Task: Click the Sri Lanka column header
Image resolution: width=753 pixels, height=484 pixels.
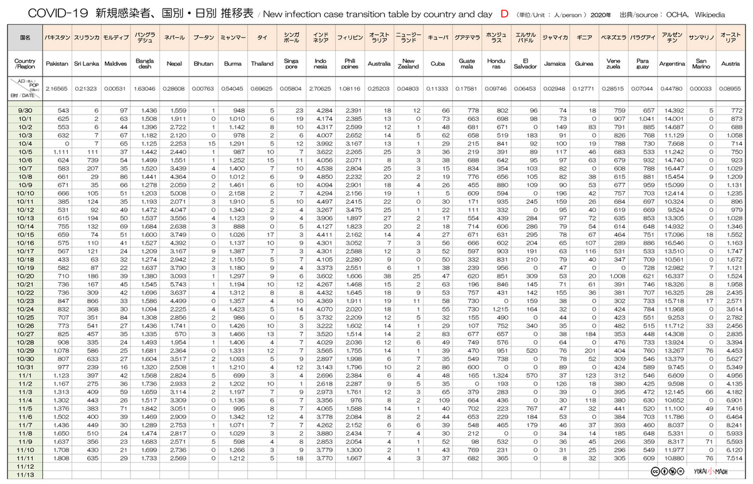Action: (x=86, y=64)
